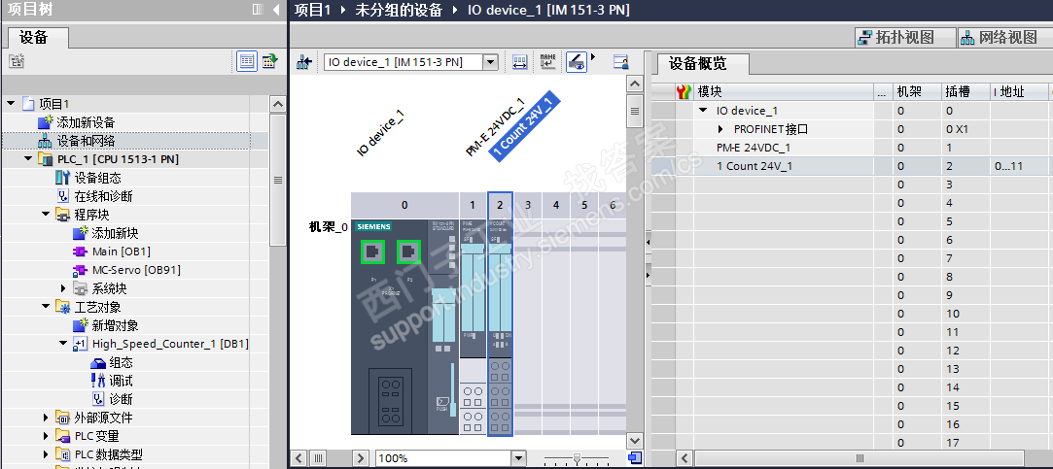Select Main [OB1] block
The height and width of the screenshot is (469, 1053).
(121, 251)
